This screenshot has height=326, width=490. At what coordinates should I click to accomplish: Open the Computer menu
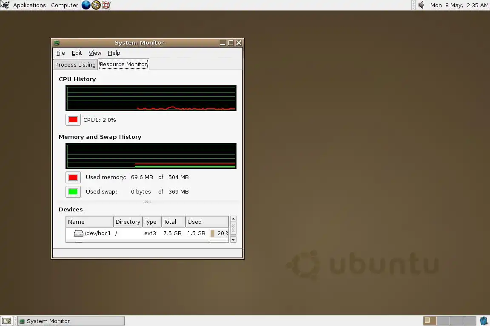(x=64, y=5)
